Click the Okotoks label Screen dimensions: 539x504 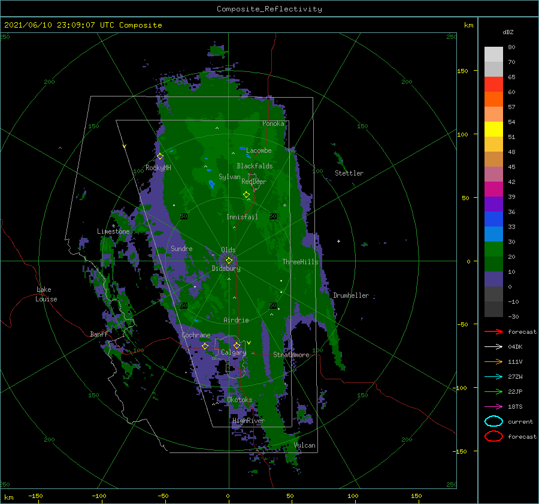tap(240, 400)
